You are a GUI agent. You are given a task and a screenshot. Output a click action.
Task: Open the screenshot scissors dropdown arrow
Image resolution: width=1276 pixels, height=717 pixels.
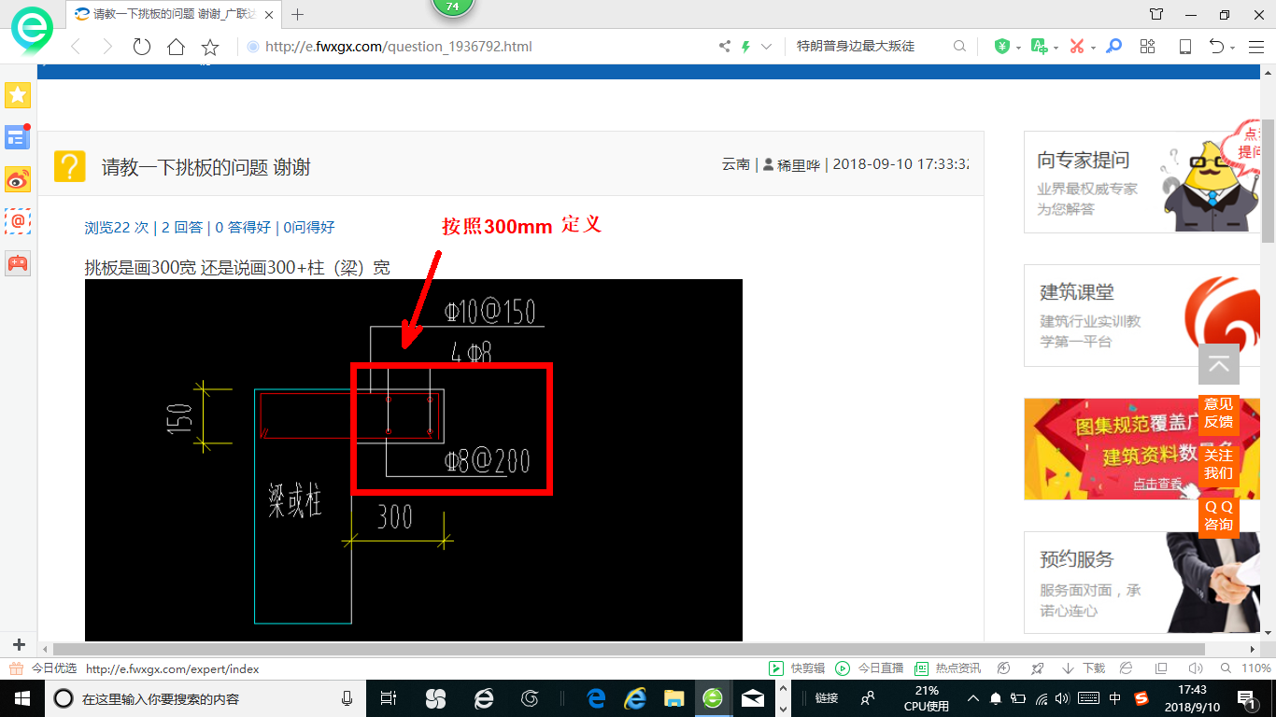tap(1093, 48)
